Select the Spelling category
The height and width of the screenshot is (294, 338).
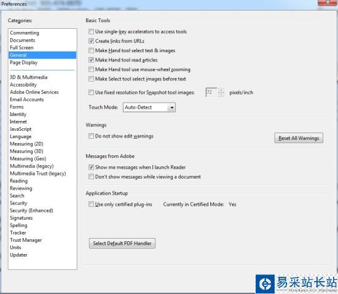[42, 225]
